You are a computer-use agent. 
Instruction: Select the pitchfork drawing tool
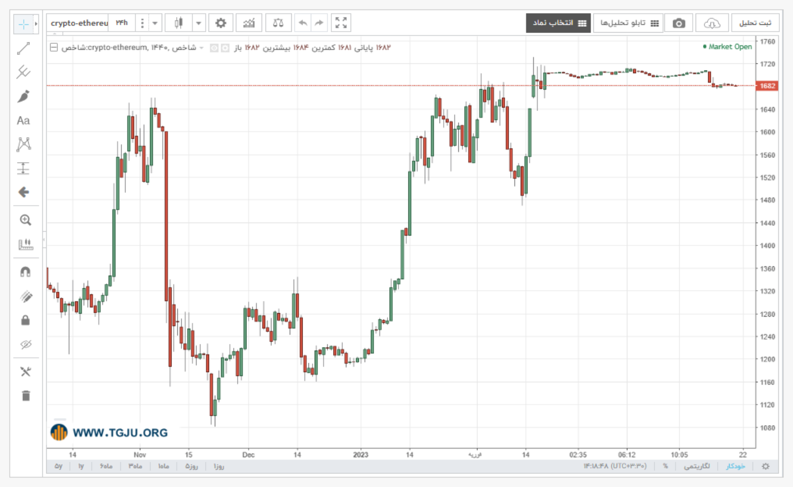(23, 72)
